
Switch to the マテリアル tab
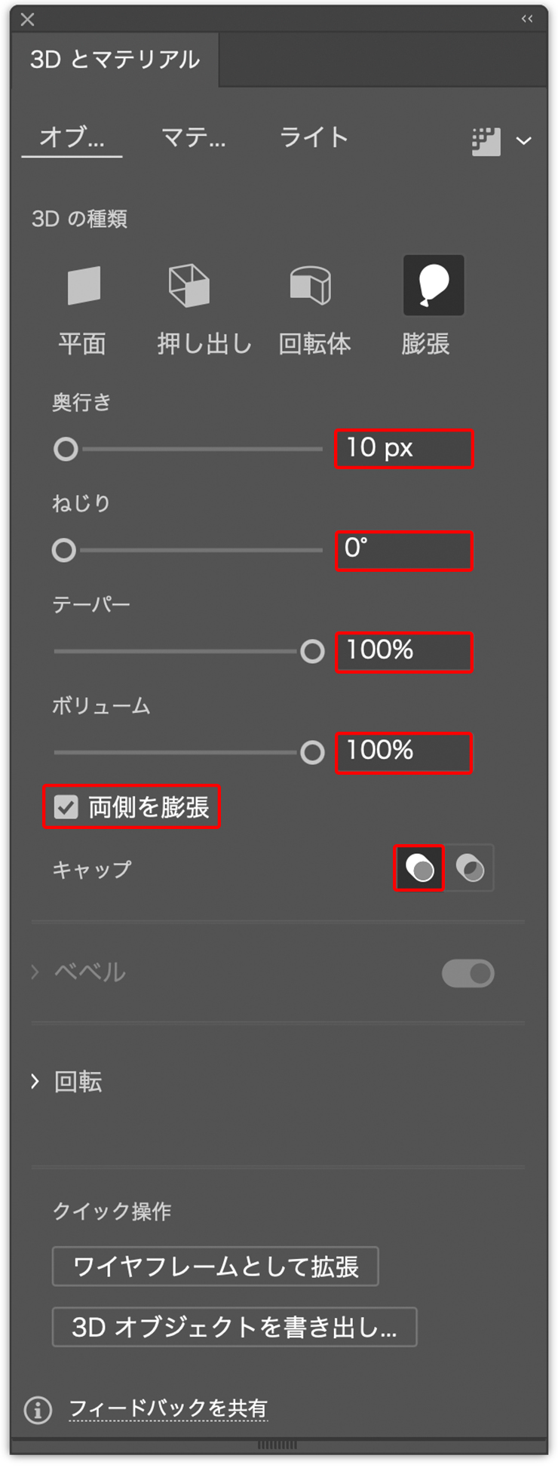coord(192,137)
